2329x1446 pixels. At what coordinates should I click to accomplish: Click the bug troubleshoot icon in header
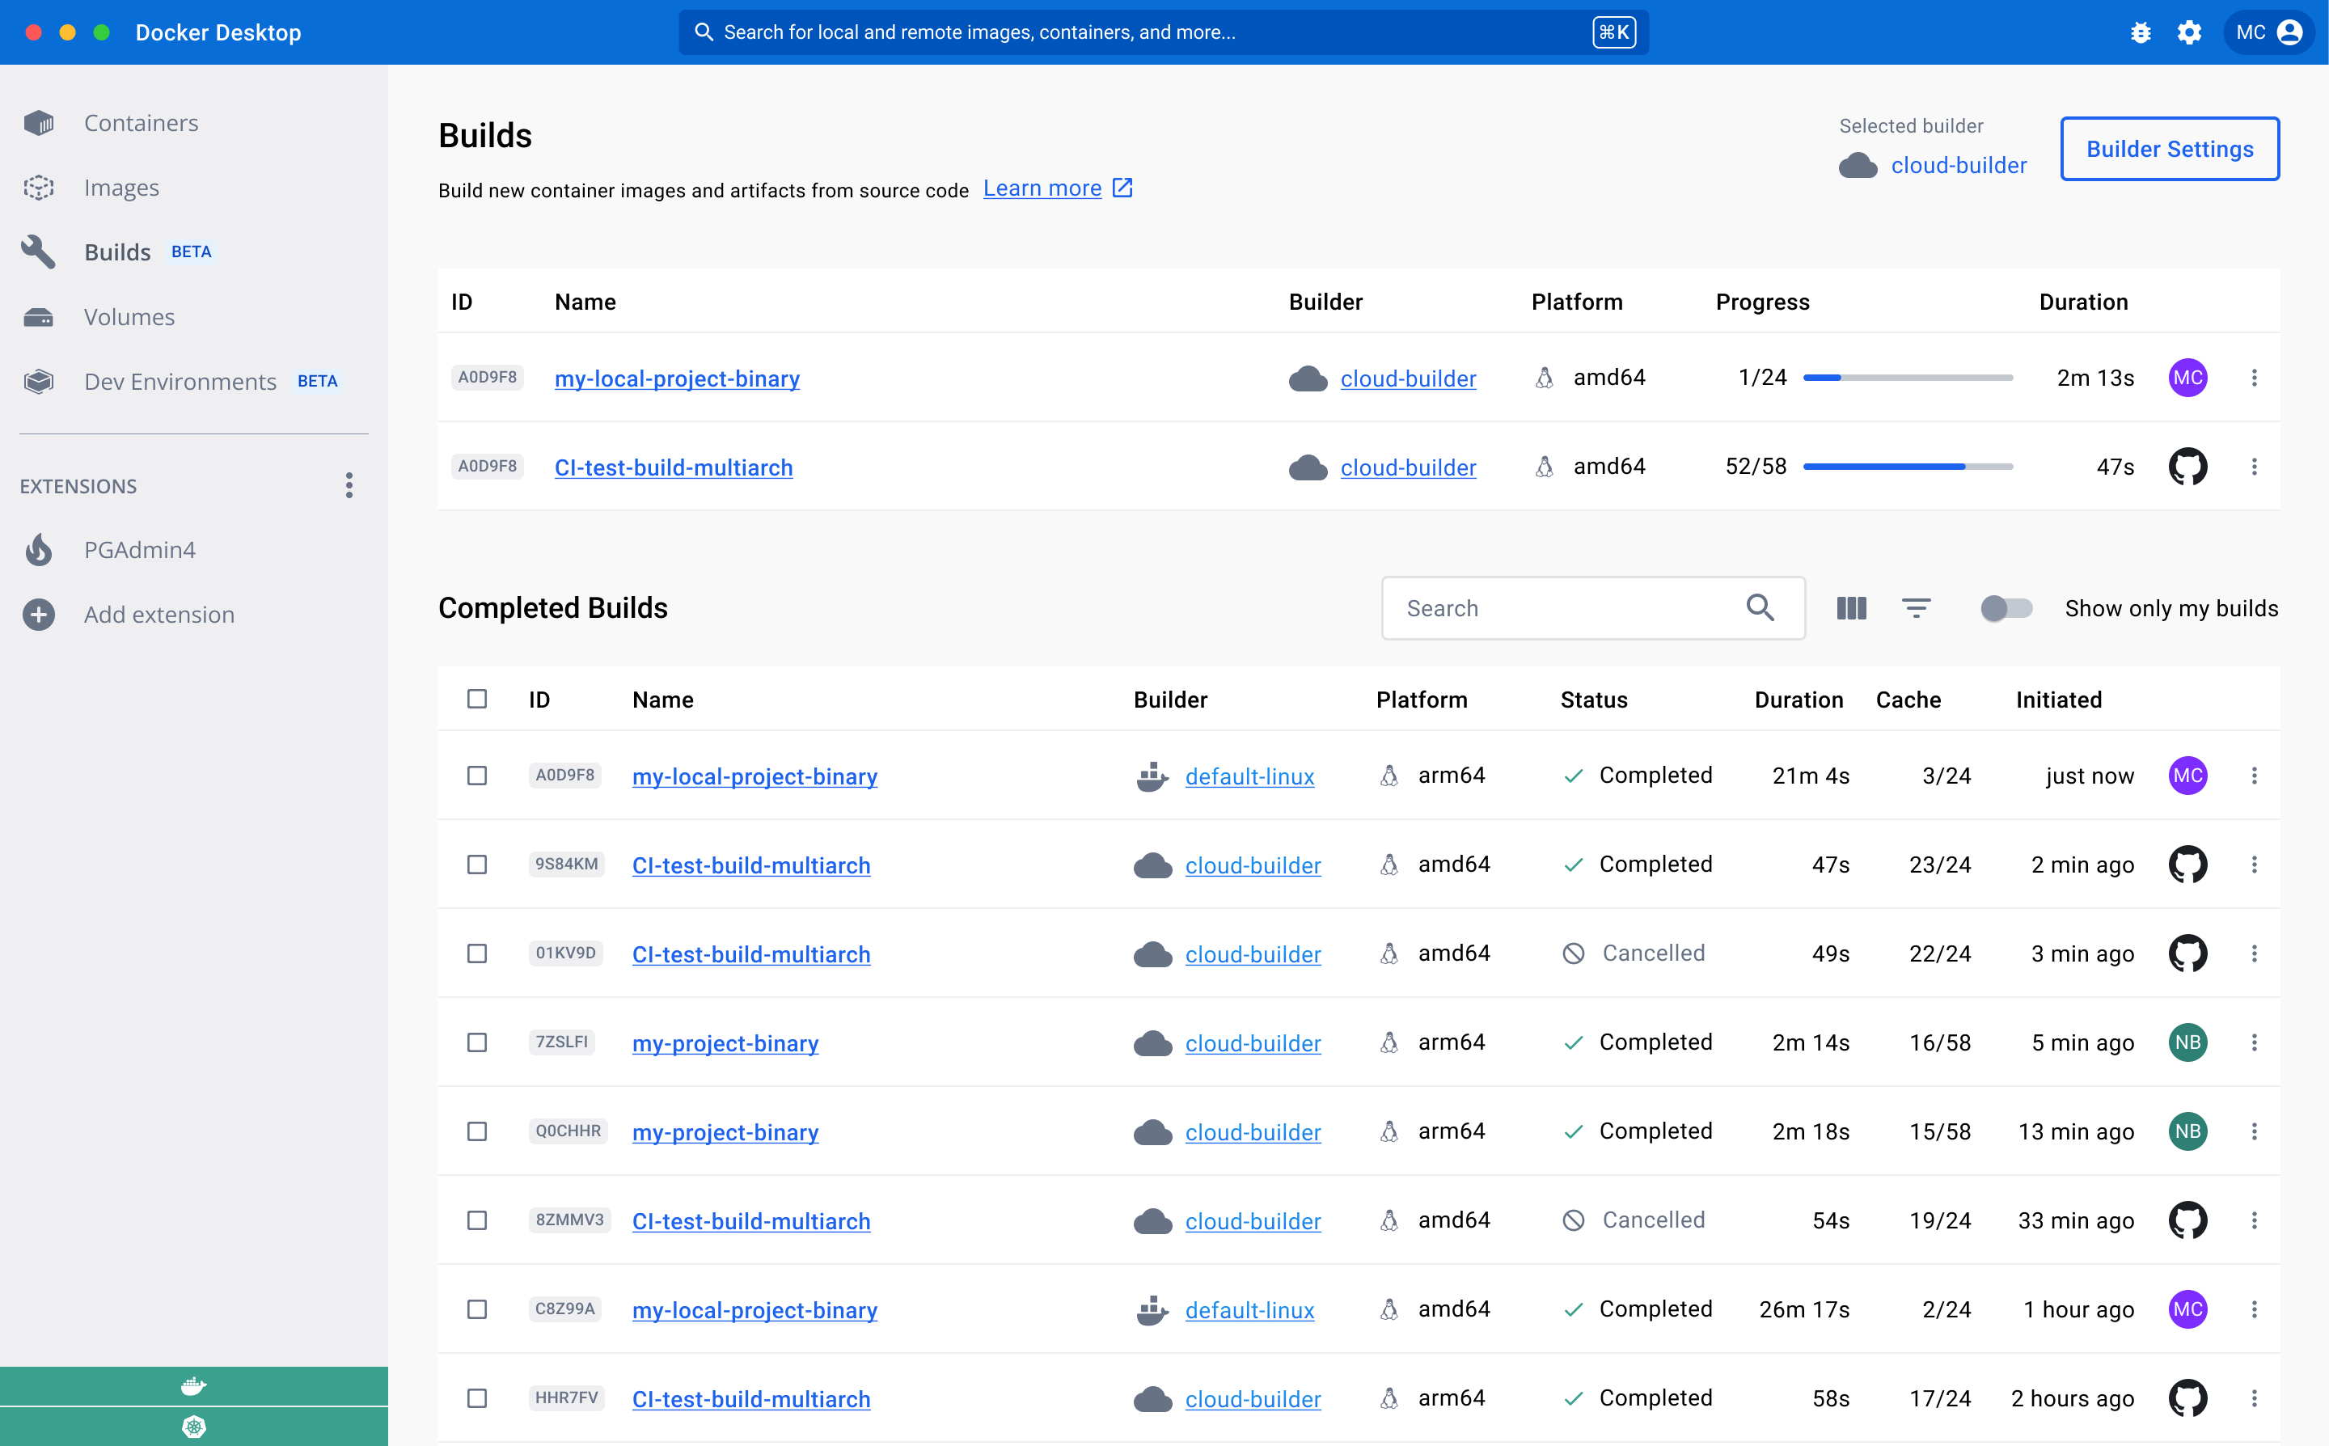coord(2141,32)
